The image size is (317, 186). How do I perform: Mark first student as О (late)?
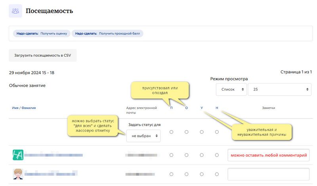[186, 155]
